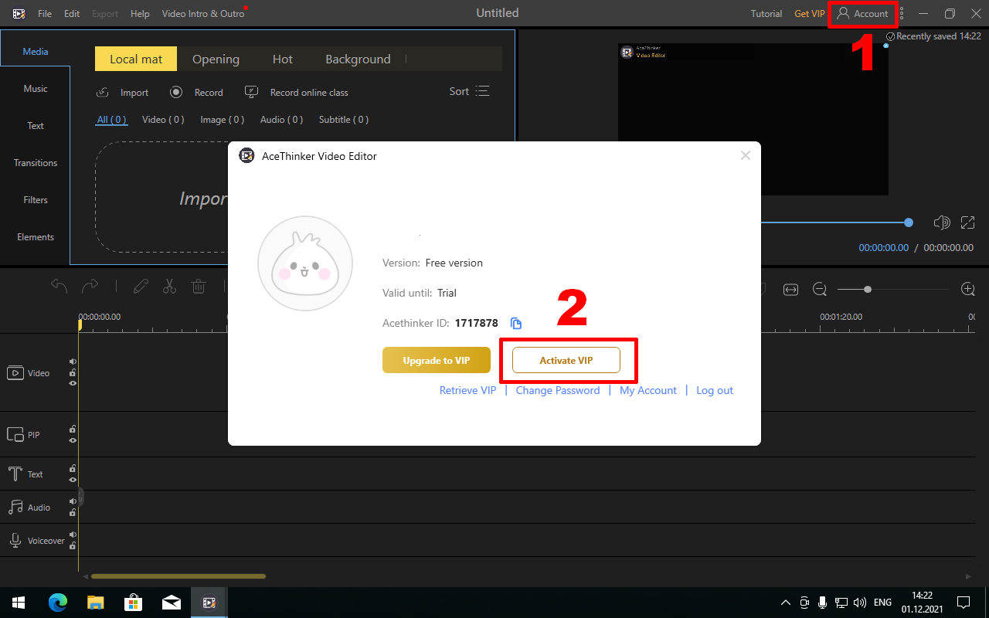
Task: Click the Video track icon
Action: [15, 373]
